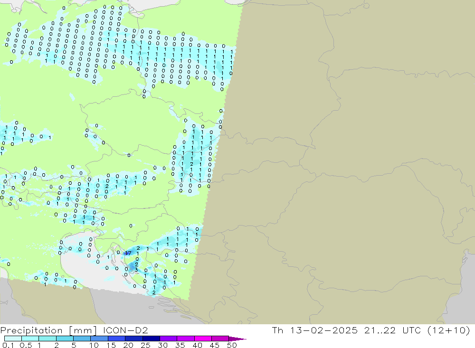Click the precipitation value '3' on the map
The height and width of the screenshot is (348, 475).
pos(136,270)
